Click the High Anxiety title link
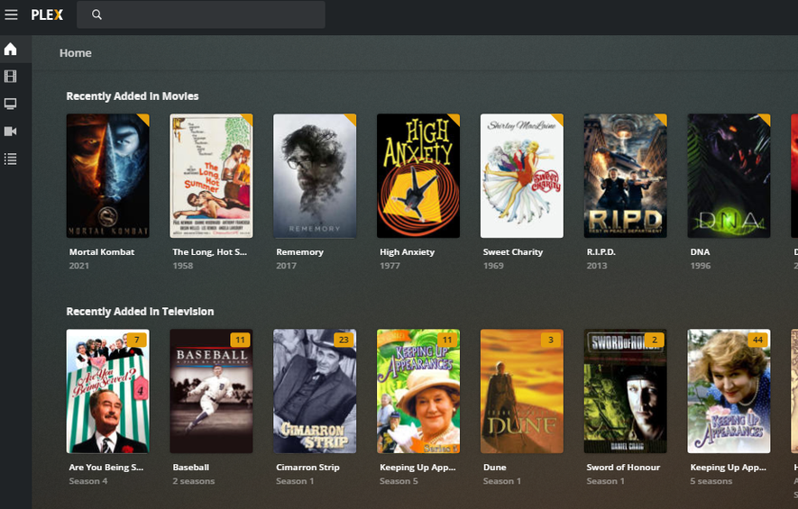The width and height of the screenshot is (798, 509). point(408,251)
